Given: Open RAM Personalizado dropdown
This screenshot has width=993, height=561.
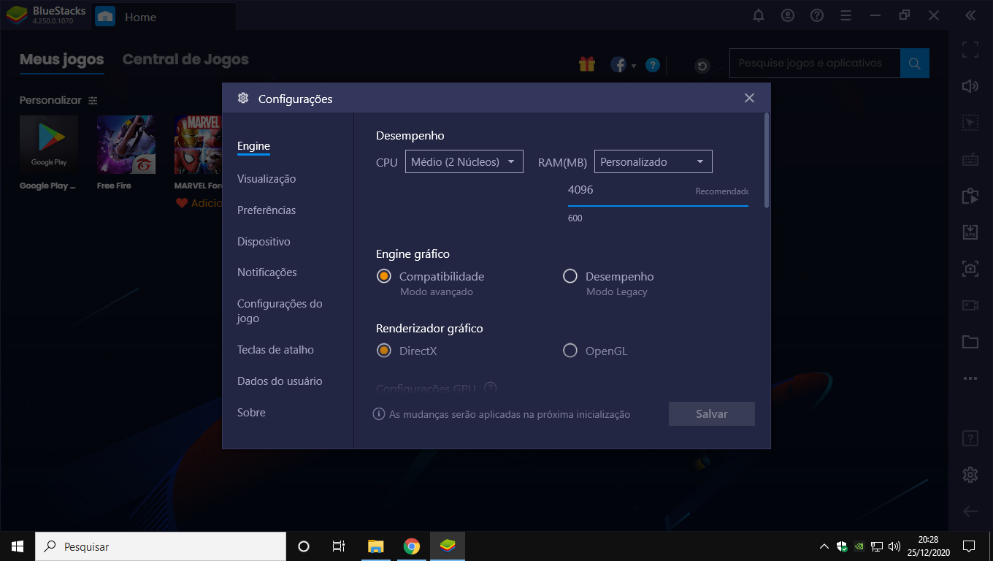Looking at the screenshot, I should click(653, 161).
